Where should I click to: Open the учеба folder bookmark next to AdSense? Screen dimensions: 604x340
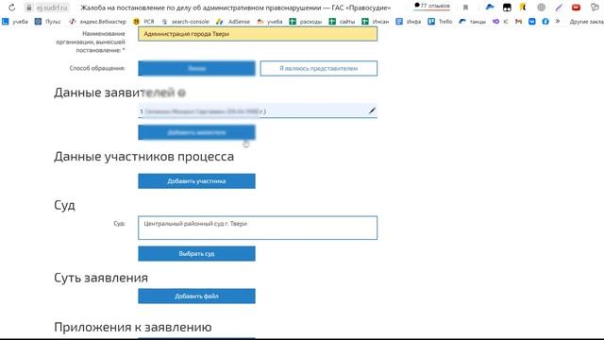click(x=270, y=22)
